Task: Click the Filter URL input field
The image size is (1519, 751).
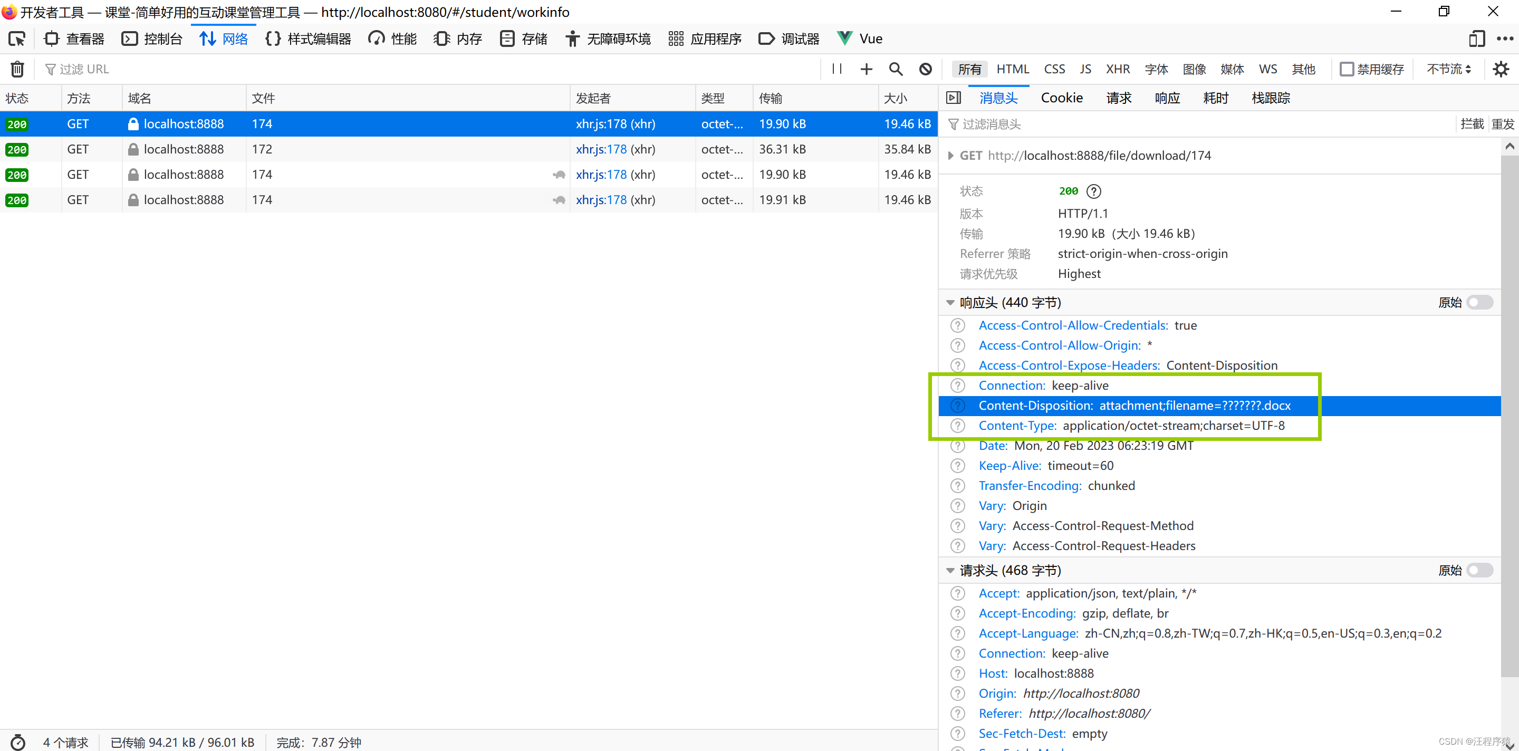Action: point(429,69)
